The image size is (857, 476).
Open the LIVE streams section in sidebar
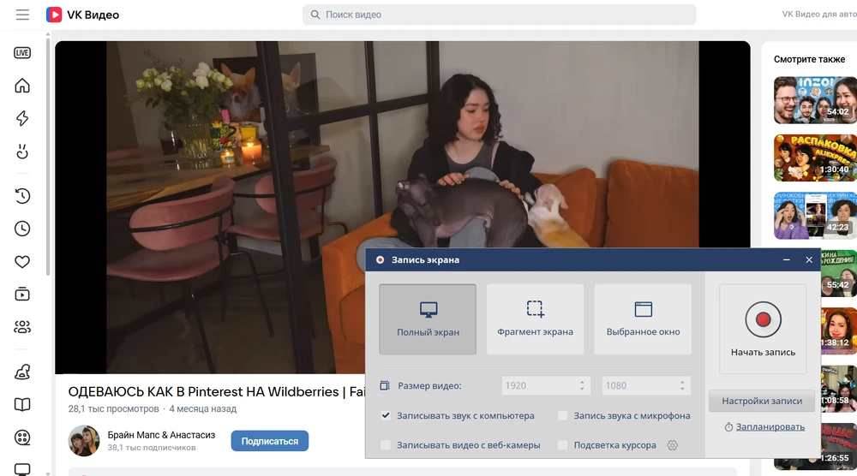(x=22, y=53)
